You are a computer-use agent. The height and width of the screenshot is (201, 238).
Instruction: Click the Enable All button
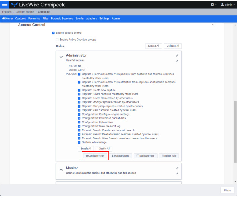(86, 149)
